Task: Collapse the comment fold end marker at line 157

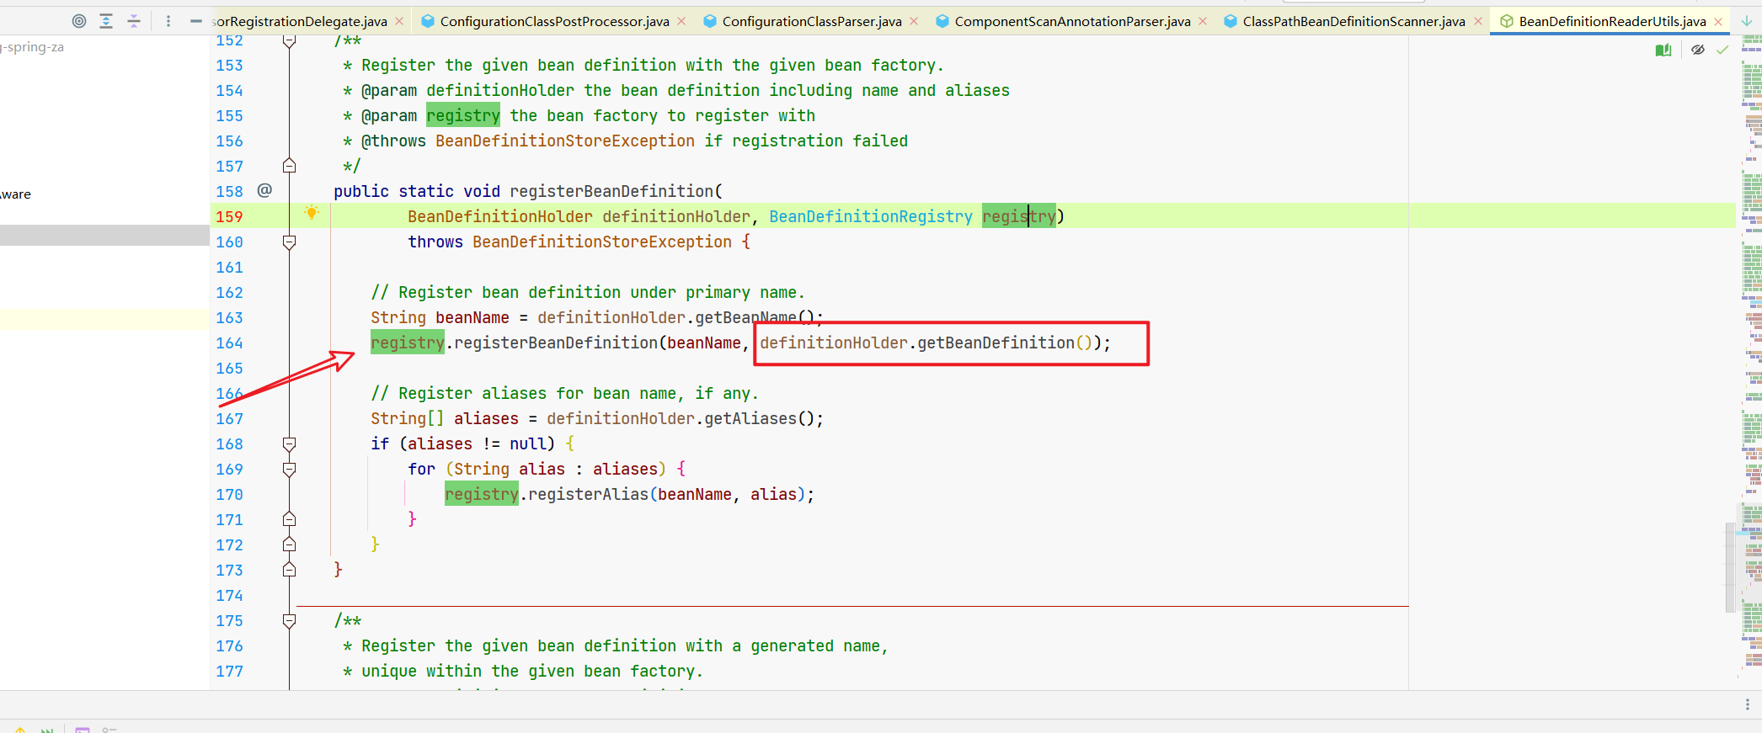Action: tap(289, 166)
